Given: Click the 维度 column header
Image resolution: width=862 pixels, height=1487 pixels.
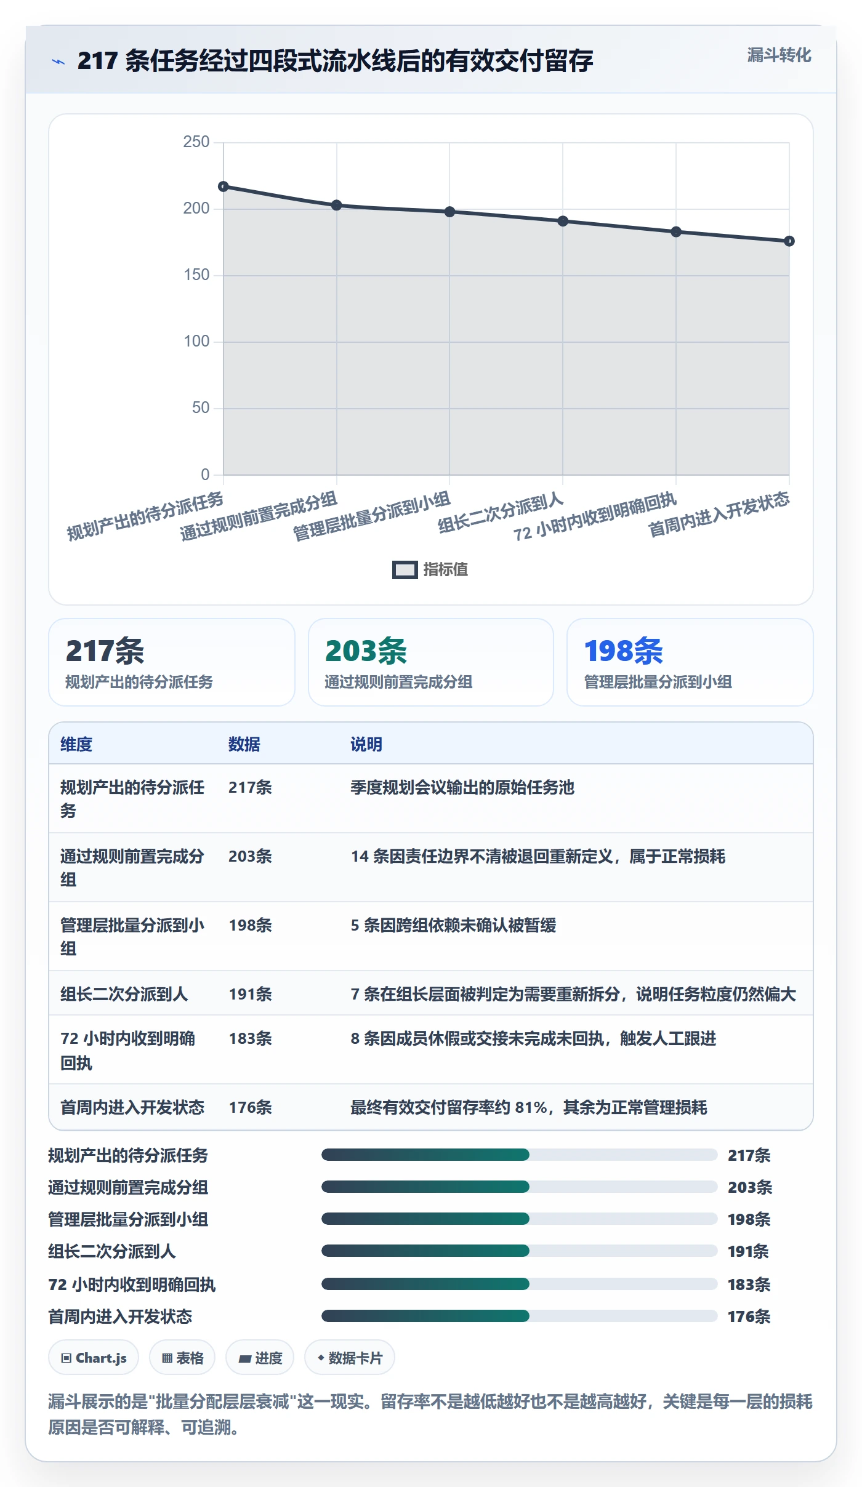Looking at the screenshot, I should click(x=76, y=744).
